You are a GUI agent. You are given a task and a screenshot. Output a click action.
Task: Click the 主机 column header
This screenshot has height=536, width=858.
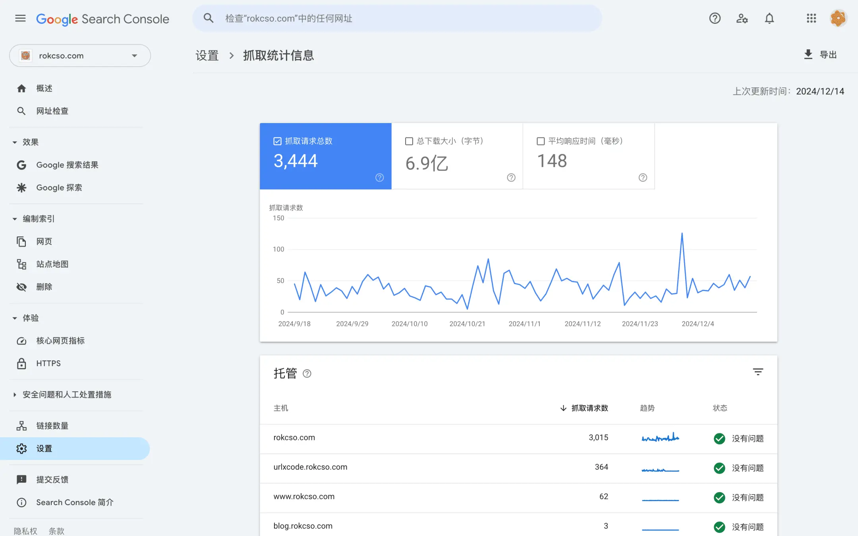(280, 408)
